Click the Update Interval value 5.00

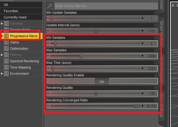pyautogui.click(x=152, y=31)
